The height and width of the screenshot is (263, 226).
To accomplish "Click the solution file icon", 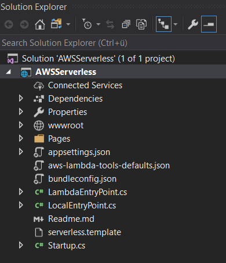I will (13, 59).
